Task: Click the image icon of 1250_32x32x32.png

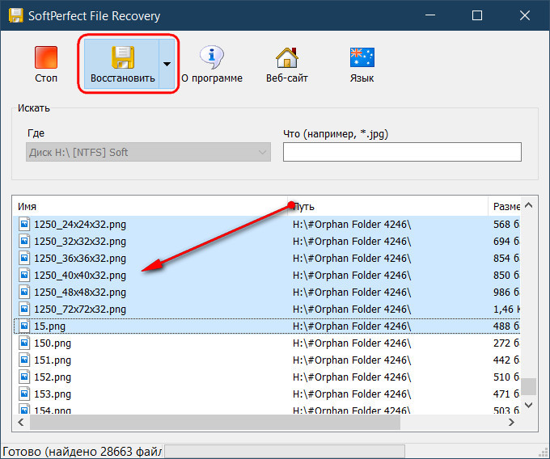Action: [x=24, y=241]
